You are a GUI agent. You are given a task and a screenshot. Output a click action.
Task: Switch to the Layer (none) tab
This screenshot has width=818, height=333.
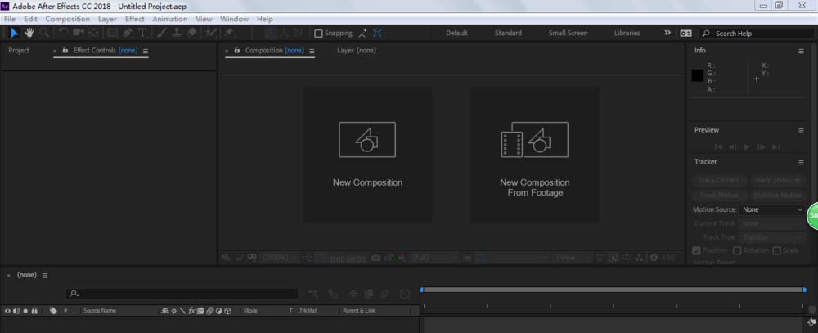(x=357, y=50)
